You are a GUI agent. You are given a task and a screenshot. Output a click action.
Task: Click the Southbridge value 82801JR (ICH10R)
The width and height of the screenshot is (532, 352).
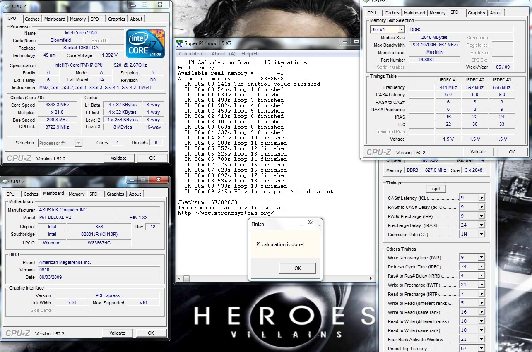click(99, 235)
